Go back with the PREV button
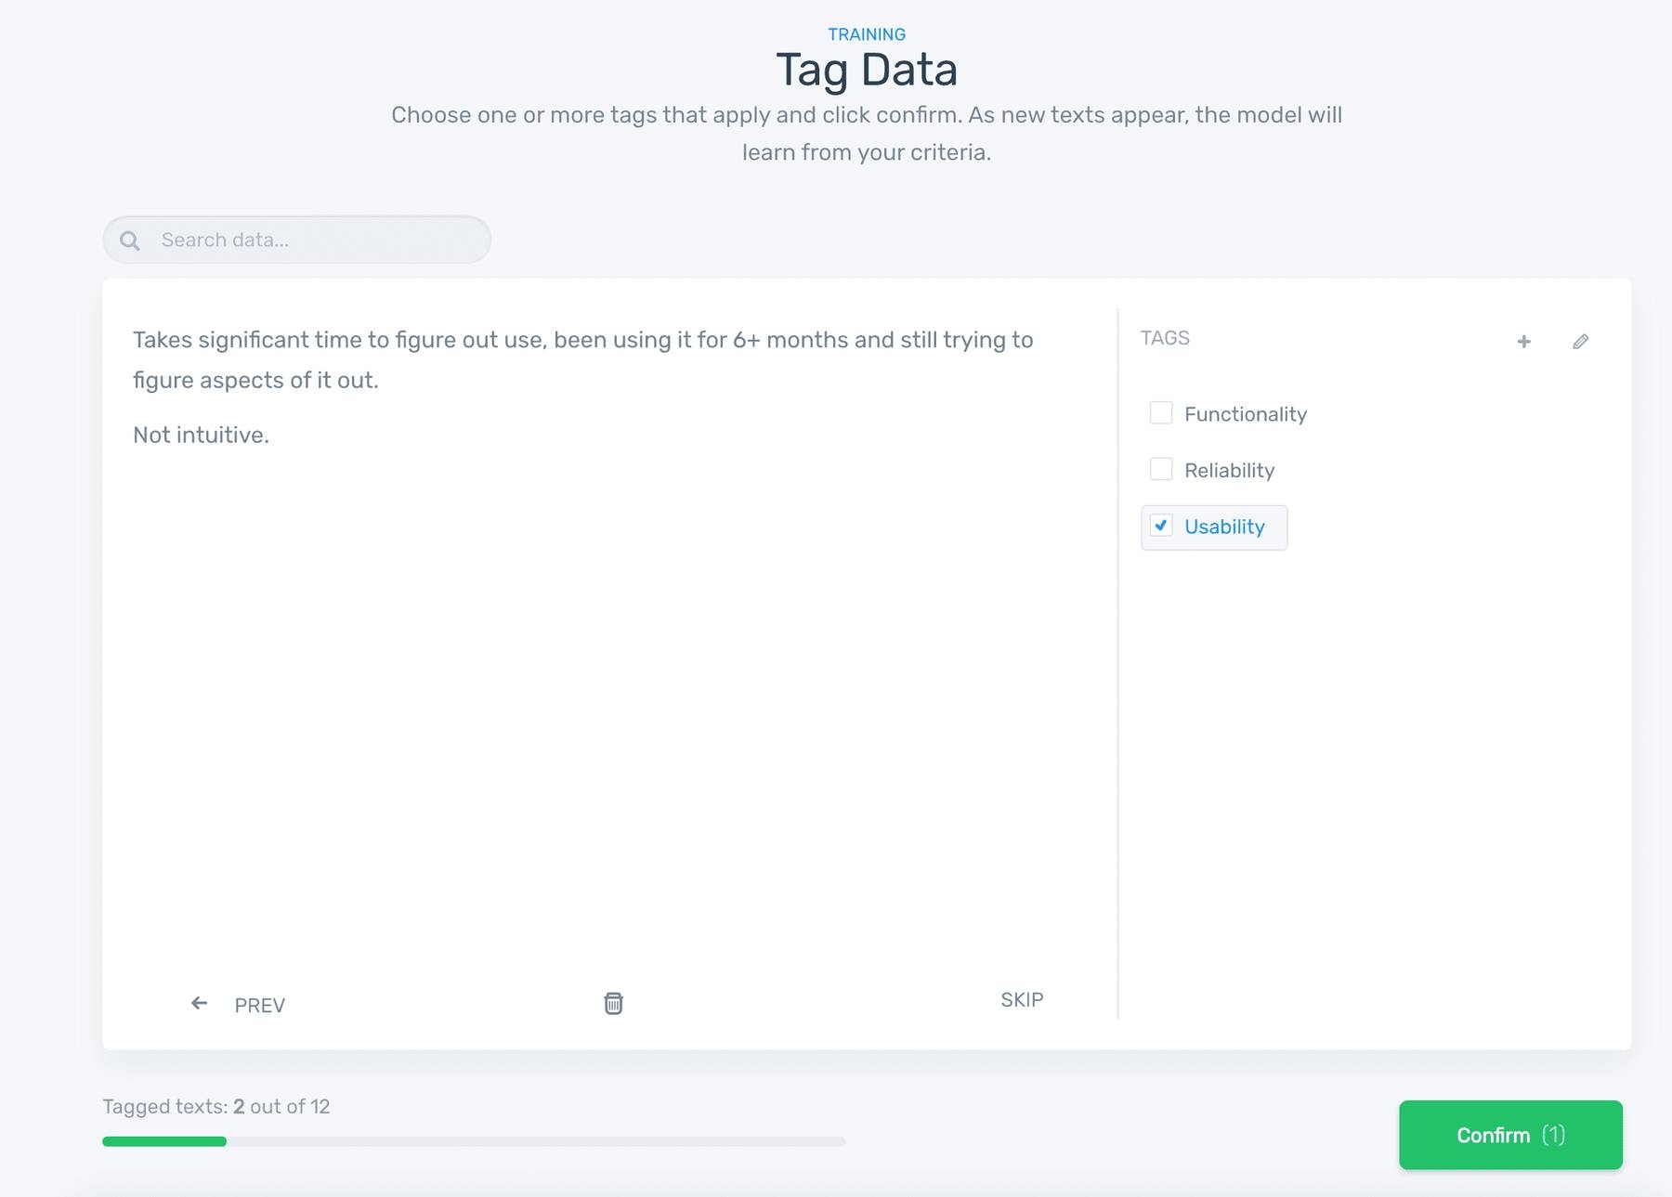This screenshot has width=1672, height=1197. click(x=259, y=1006)
